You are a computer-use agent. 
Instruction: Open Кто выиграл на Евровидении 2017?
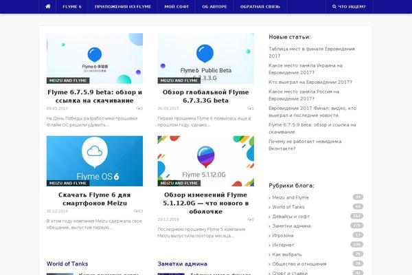(310, 82)
